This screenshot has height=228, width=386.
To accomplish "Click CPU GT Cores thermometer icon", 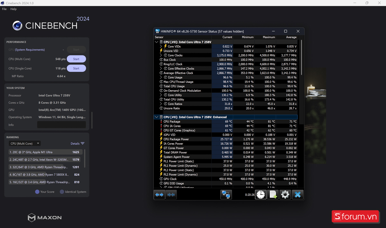I will coord(161,130).
